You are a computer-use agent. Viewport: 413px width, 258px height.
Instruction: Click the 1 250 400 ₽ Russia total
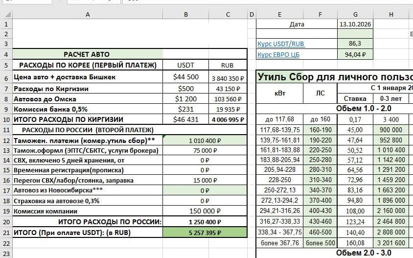(x=205, y=222)
